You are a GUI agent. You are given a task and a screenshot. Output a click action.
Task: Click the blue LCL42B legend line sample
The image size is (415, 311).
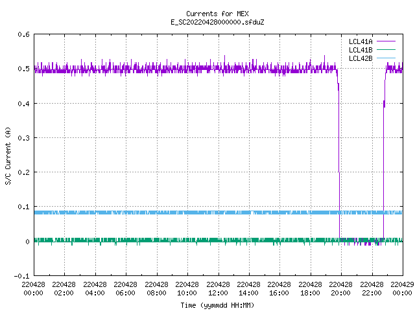coord(386,58)
